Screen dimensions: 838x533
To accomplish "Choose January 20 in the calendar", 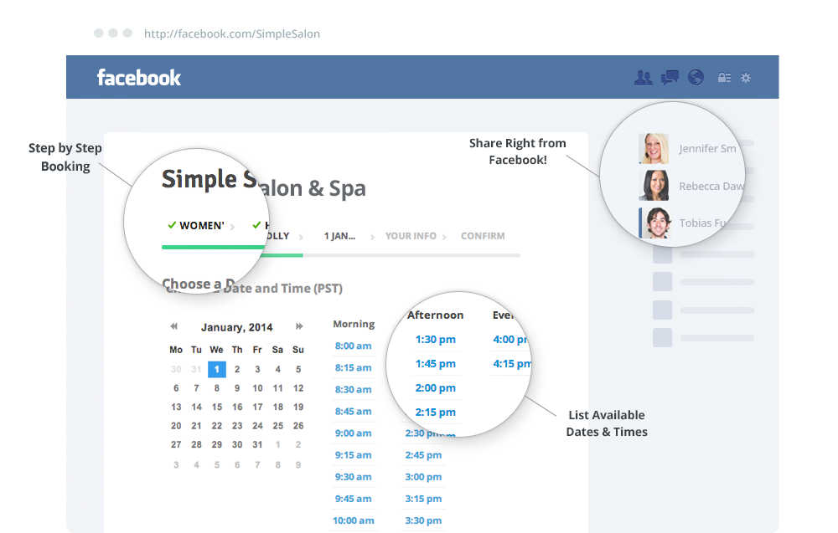I will click(x=176, y=426).
